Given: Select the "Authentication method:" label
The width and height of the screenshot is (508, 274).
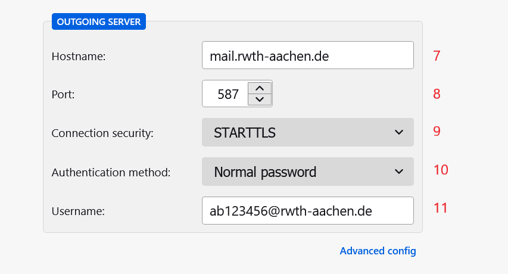Looking at the screenshot, I should (x=111, y=173).
